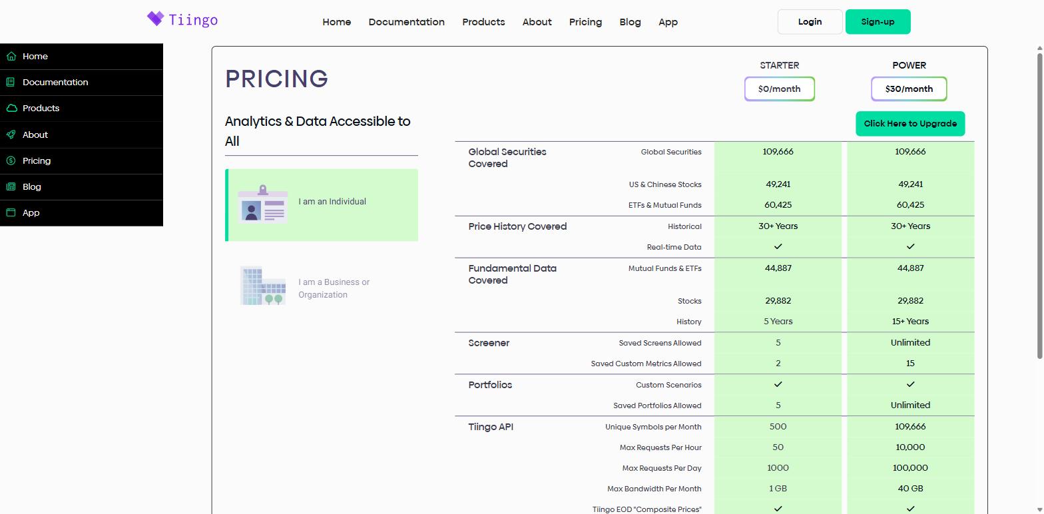Go to Blog text in the sidebar

coord(32,187)
